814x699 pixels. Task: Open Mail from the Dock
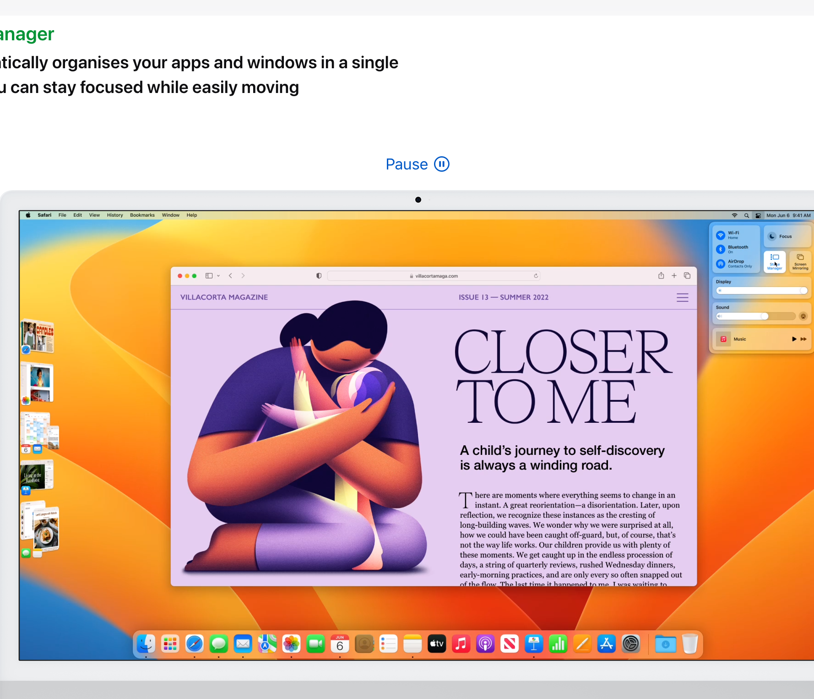[243, 644]
